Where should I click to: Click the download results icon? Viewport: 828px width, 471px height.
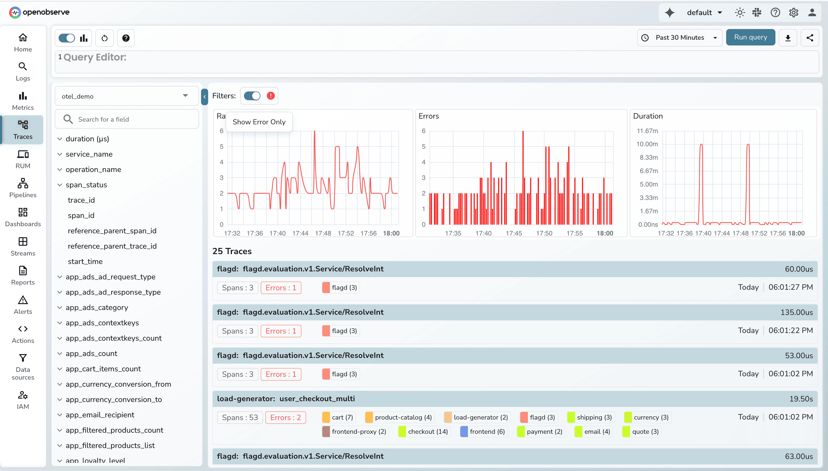tap(787, 38)
